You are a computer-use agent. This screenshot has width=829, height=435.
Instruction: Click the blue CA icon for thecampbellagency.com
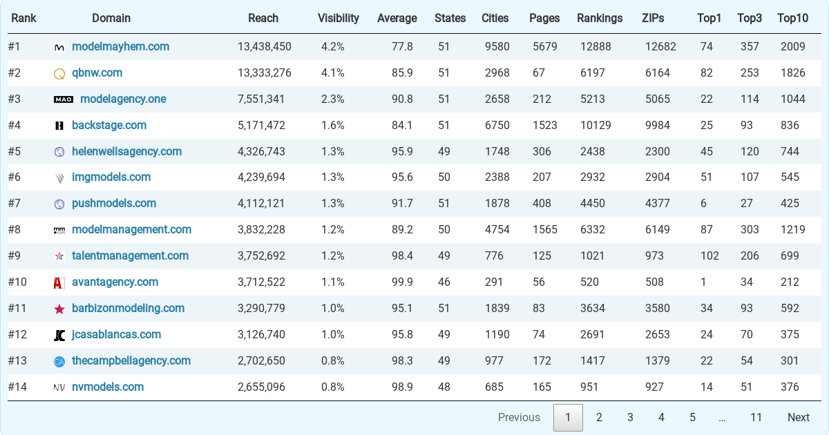click(x=59, y=361)
